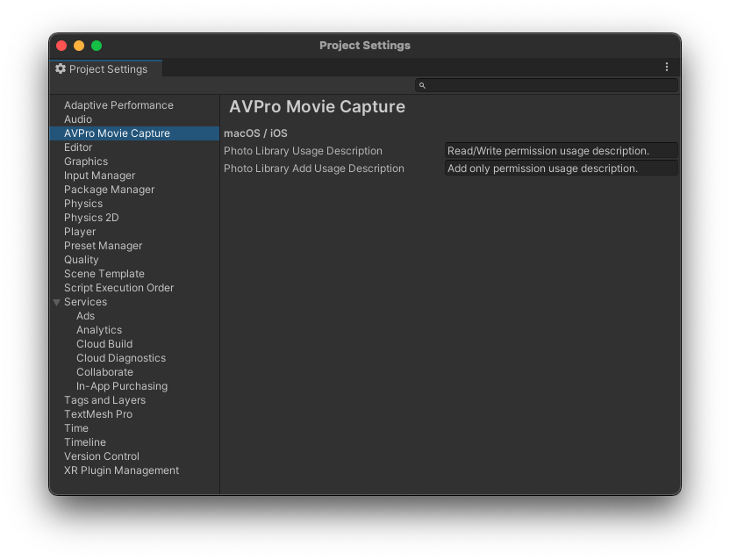The image size is (730, 560).
Task: Open Collaborate service settings
Action: (104, 372)
